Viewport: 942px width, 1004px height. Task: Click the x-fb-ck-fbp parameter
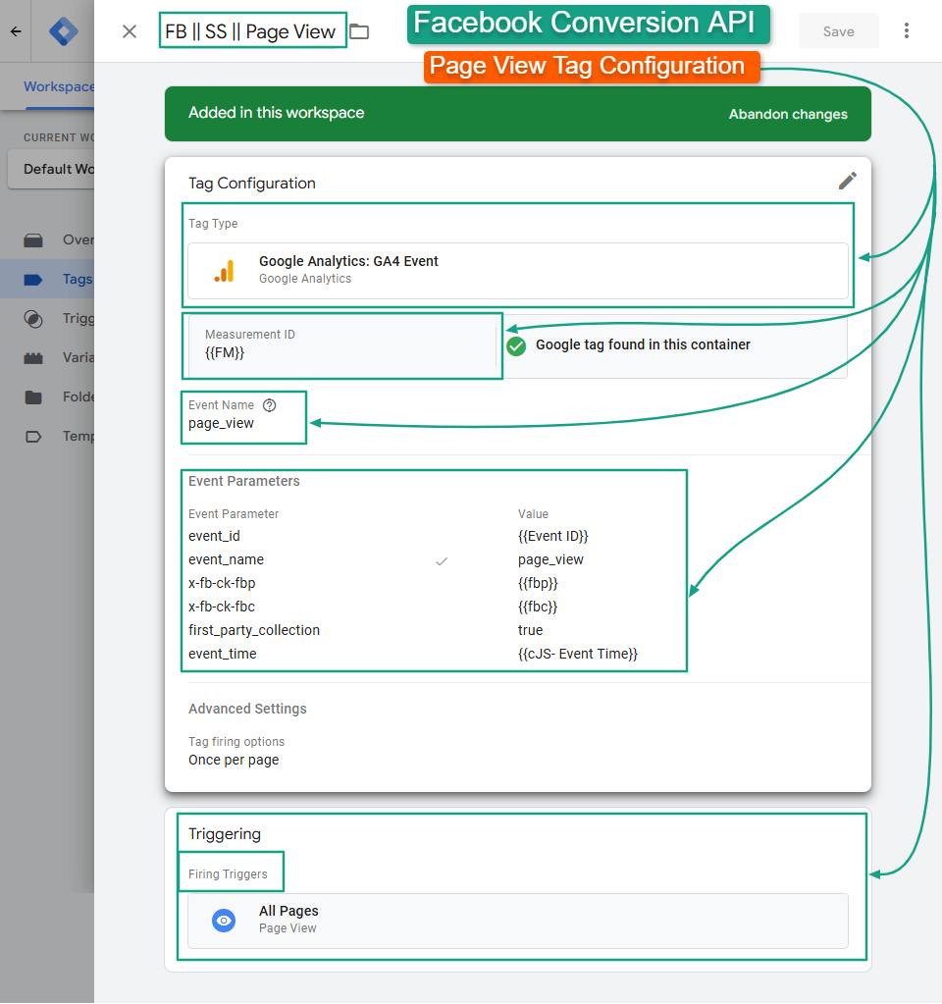222,583
